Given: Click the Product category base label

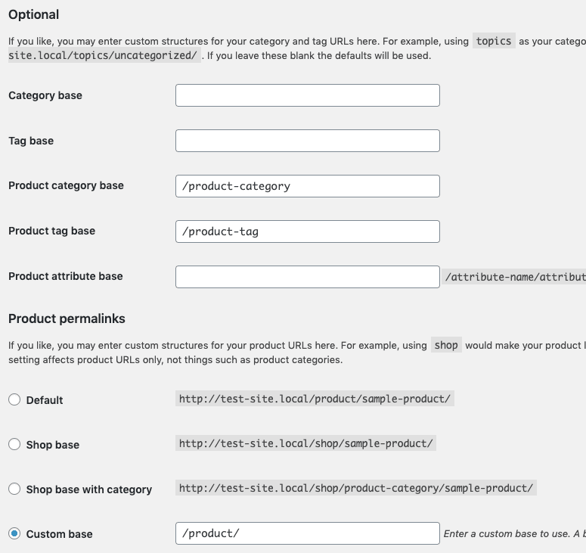Looking at the screenshot, I should tap(66, 185).
